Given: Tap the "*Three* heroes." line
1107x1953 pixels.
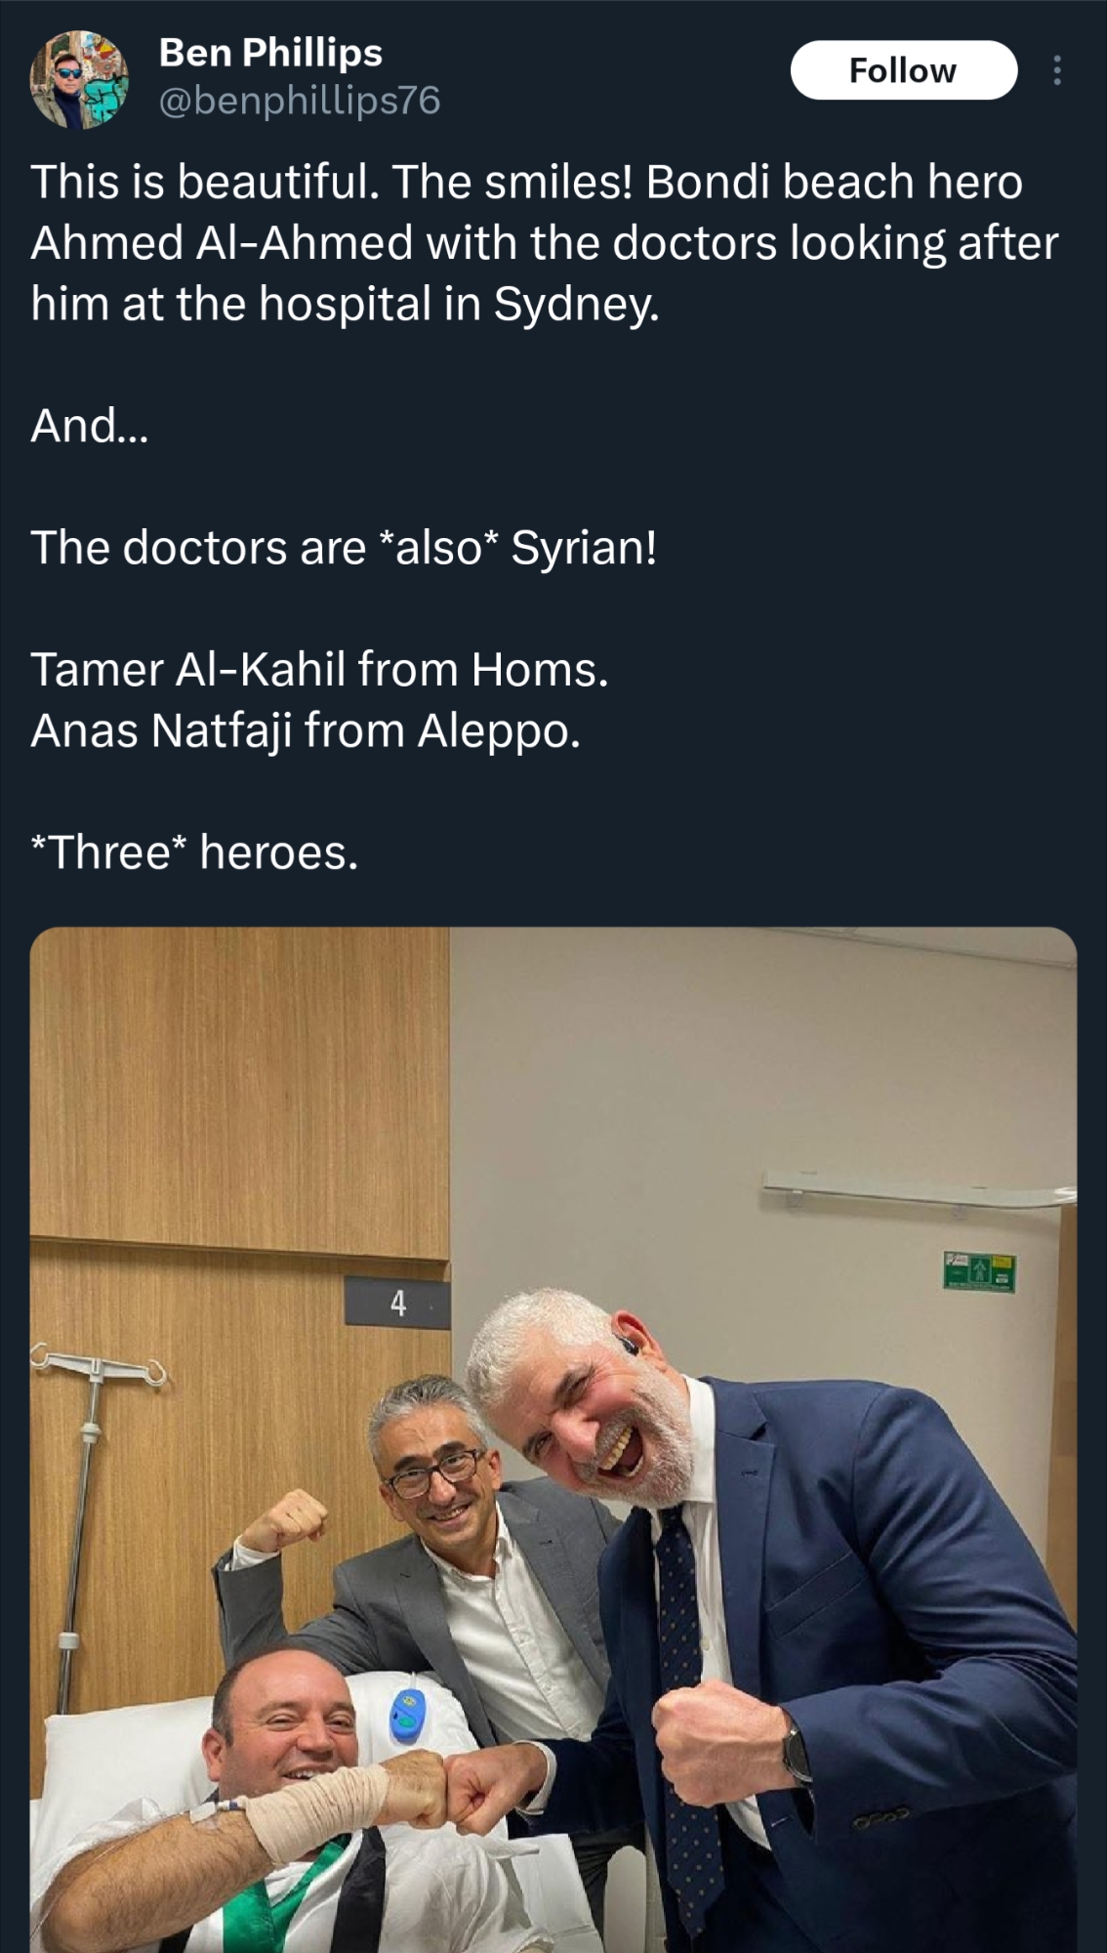Looking at the screenshot, I should [195, 852].
